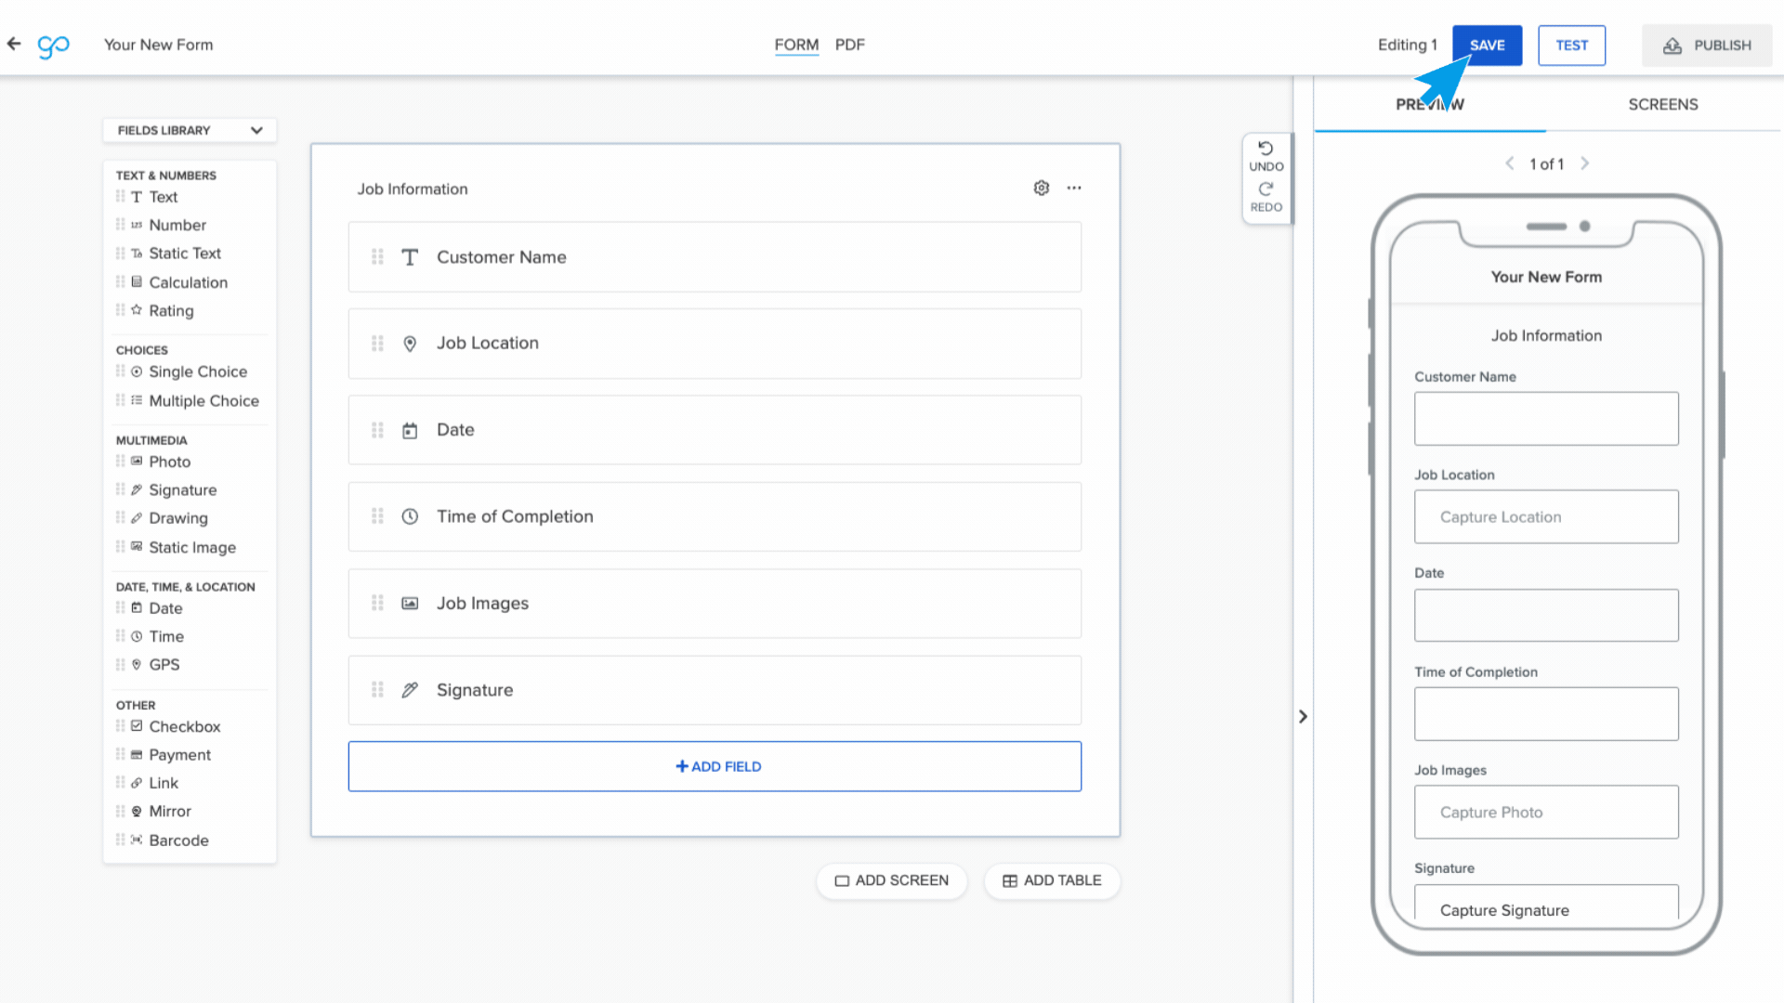Click the Save button
Screen dimensions: 1784x1003
pos(1487,46)
